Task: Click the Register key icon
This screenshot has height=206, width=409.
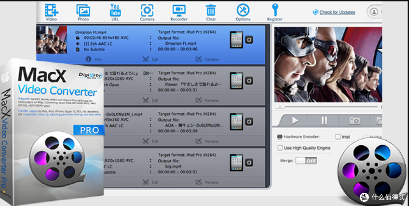Action: (275, 12)
